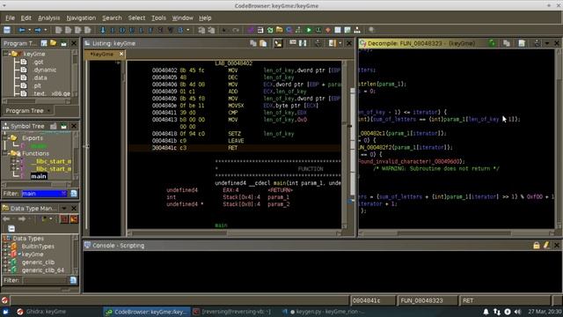The width and height of the screenshot is (563, 317).
Task: Click the open-folder icon in Program Tree header
Action: tap(54, 43)
